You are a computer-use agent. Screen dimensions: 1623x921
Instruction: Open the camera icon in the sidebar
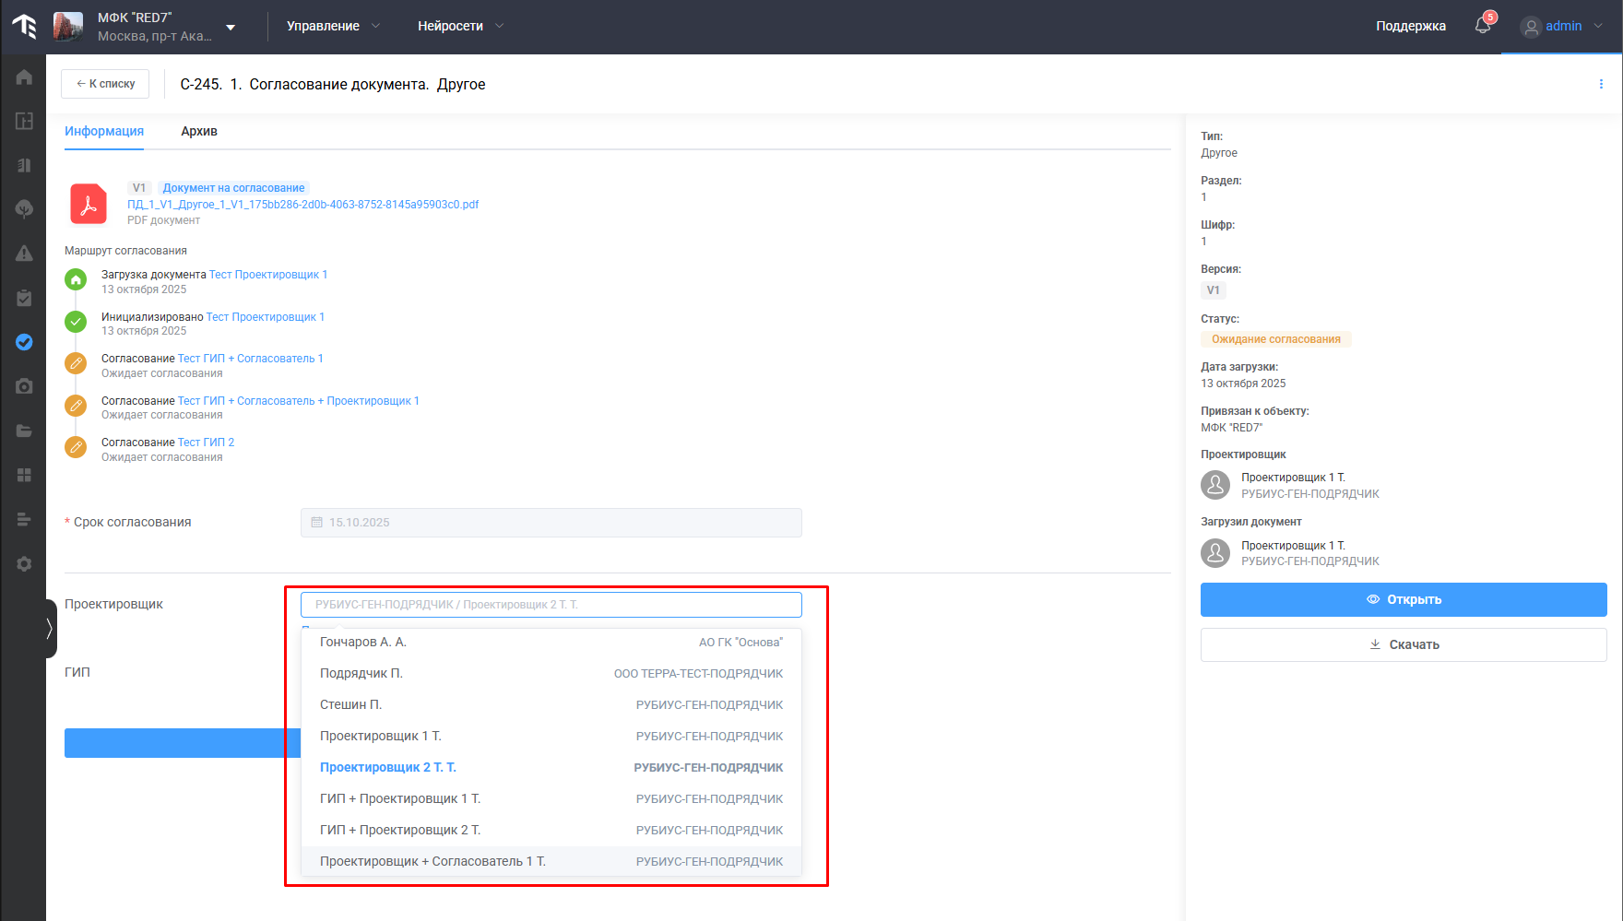click(x=24, y=386)
